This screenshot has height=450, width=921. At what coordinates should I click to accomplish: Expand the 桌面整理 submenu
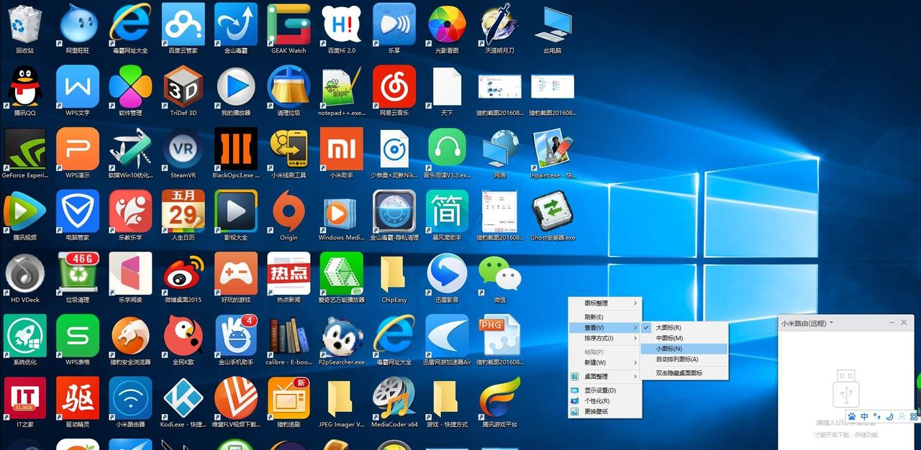click(604, 377)
